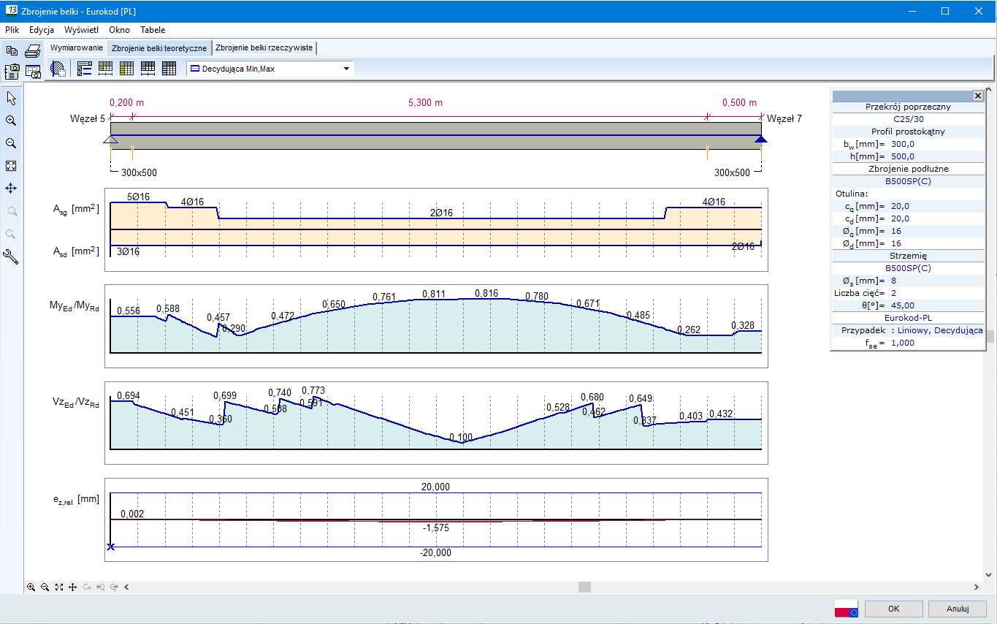
Task: Select the pan move tool in left sidebar
Action: click(11, 189)
